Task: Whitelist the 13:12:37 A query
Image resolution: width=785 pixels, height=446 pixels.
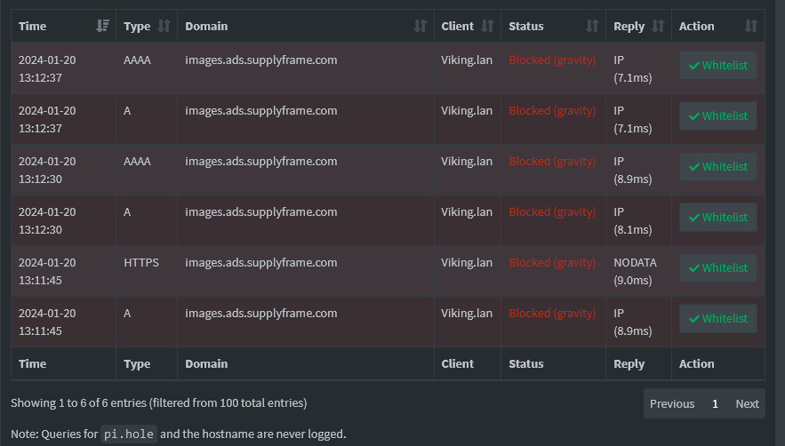Action: pos(718,116)
